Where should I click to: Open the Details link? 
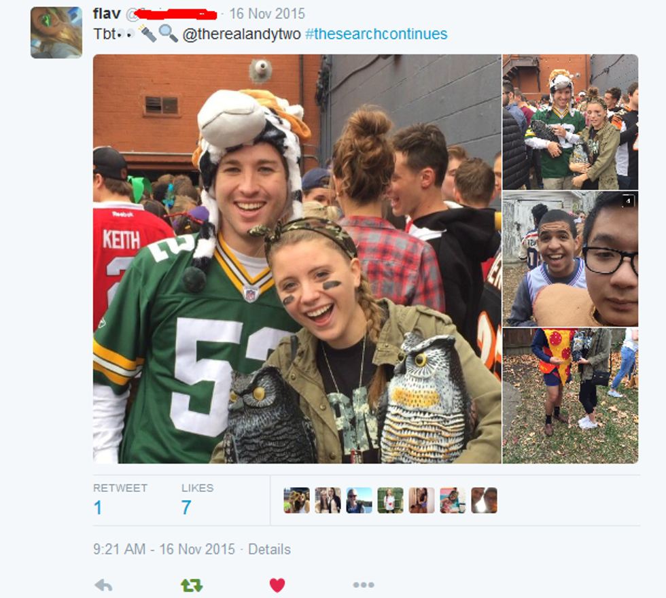269,549
